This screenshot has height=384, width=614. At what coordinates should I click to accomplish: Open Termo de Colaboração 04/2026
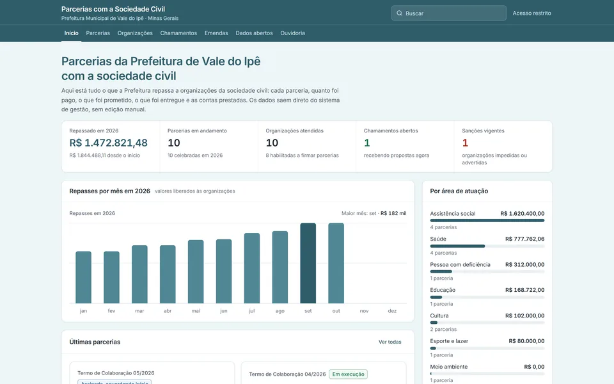pyautogui.click(x=287, y=374)
